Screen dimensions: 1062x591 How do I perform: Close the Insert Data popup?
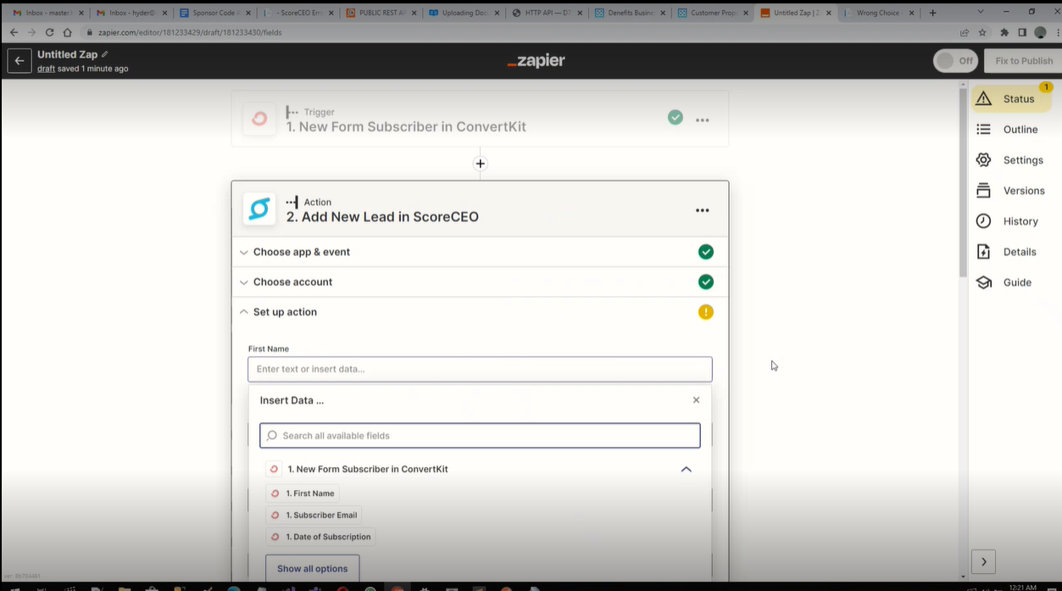tap(696, 400)
